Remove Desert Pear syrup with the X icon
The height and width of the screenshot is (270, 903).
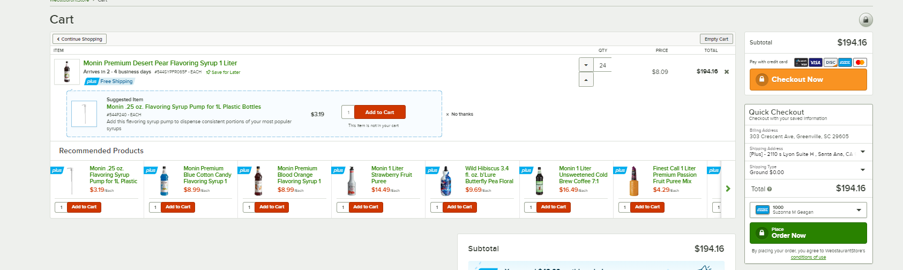pos(727,72)
